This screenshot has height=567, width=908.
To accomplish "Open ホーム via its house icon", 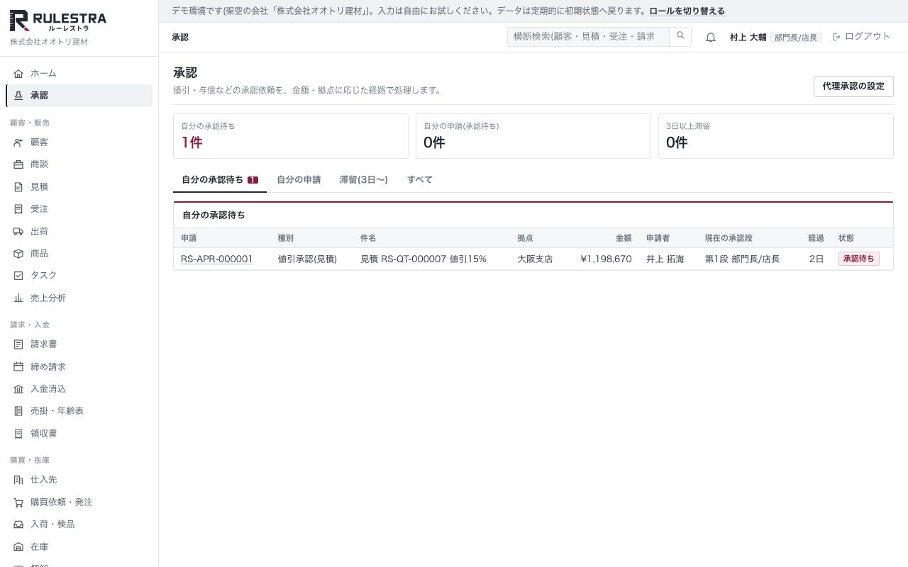I will point(18,74).
